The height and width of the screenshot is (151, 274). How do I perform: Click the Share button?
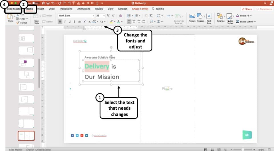tap(247, 9)
